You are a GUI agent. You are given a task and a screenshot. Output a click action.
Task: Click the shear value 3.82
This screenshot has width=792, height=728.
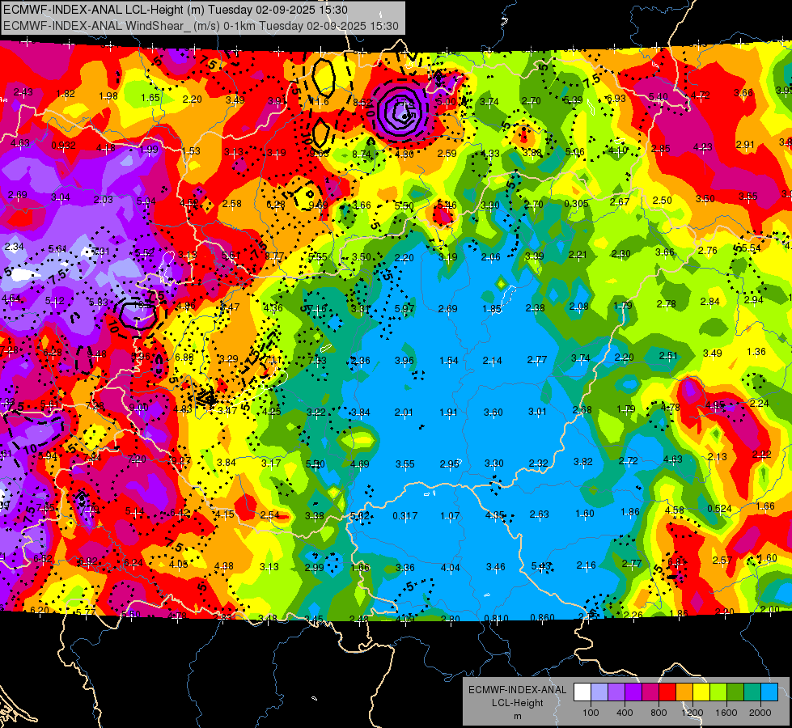click(x=583, y=461)
